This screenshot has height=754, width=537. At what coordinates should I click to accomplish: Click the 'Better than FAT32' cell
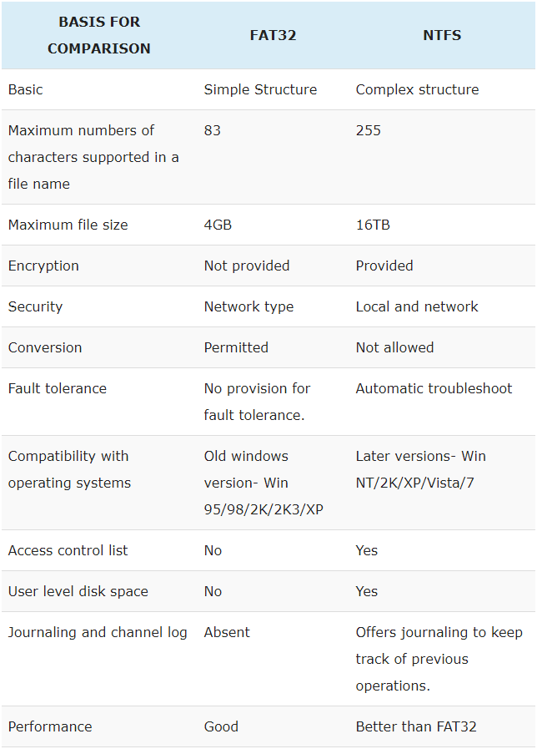click(x=416, y=726)
